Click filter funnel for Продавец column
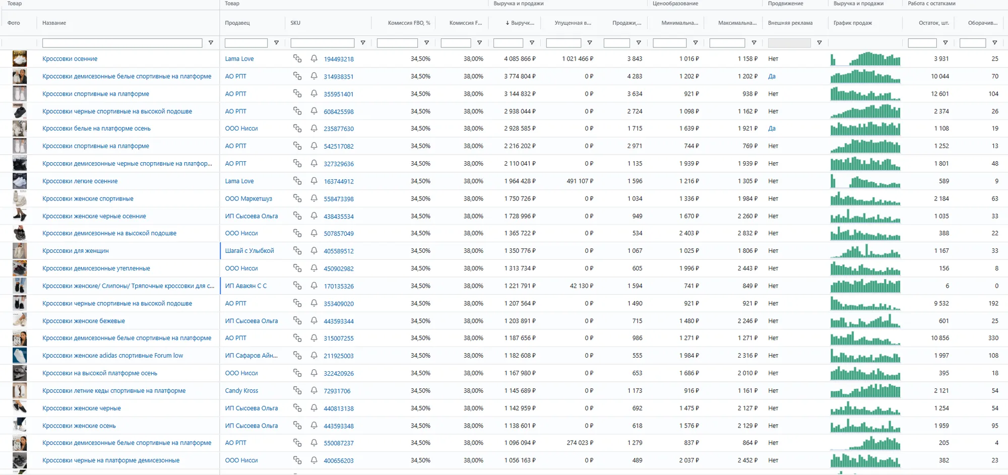Viewport: 1008px width, 475px height. 276,43
